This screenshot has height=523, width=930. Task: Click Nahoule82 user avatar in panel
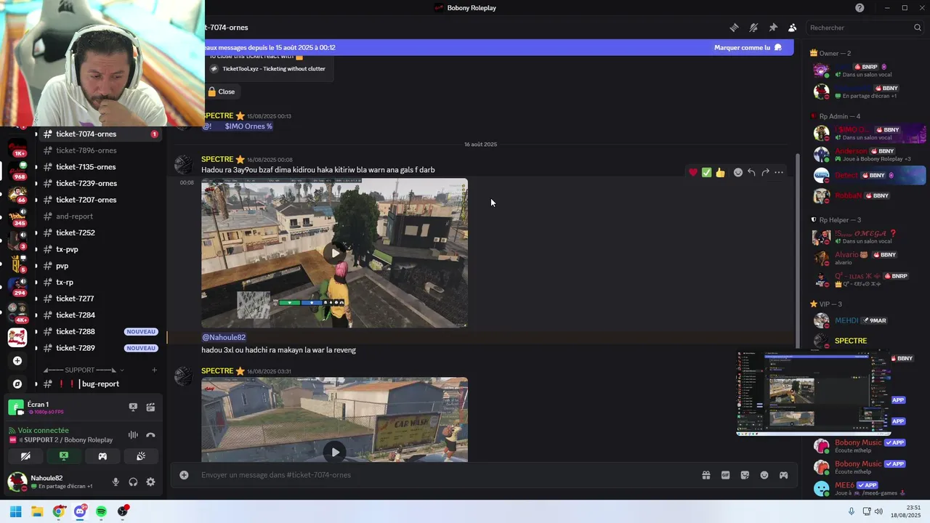(x=16, y=482)
